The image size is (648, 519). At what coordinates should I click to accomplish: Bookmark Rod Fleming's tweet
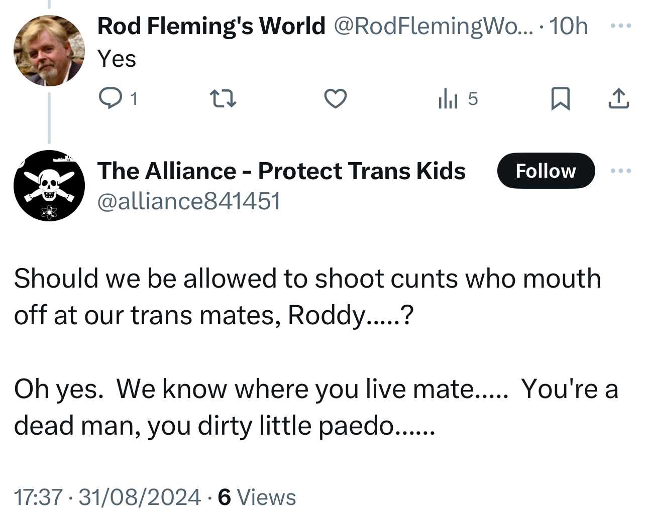560,98
